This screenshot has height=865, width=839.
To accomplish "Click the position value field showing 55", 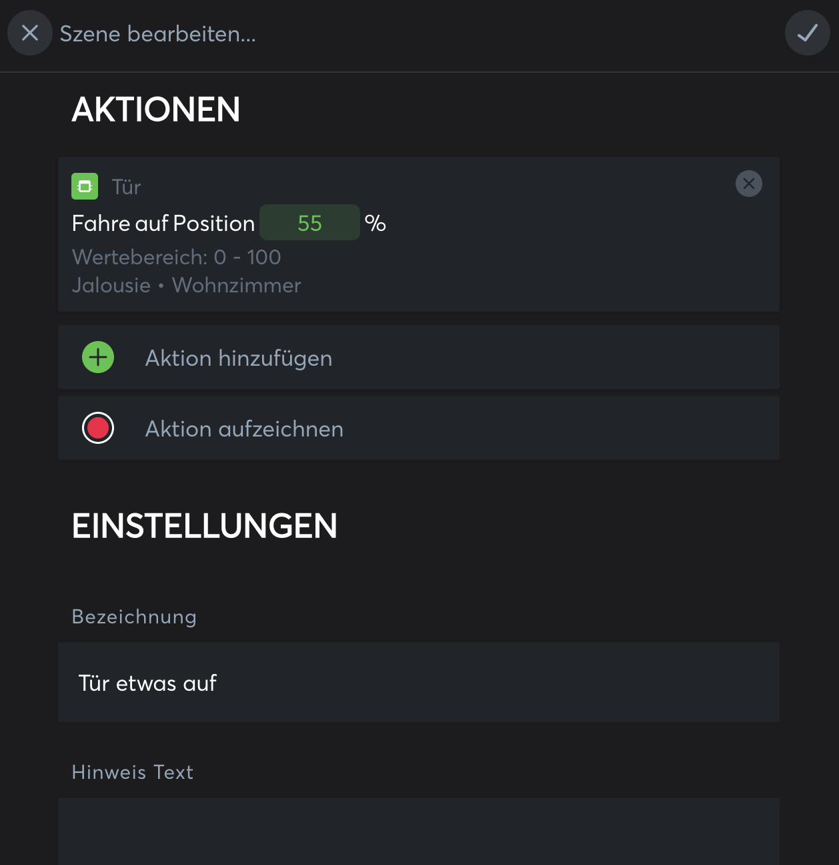I will coord(309,223).
